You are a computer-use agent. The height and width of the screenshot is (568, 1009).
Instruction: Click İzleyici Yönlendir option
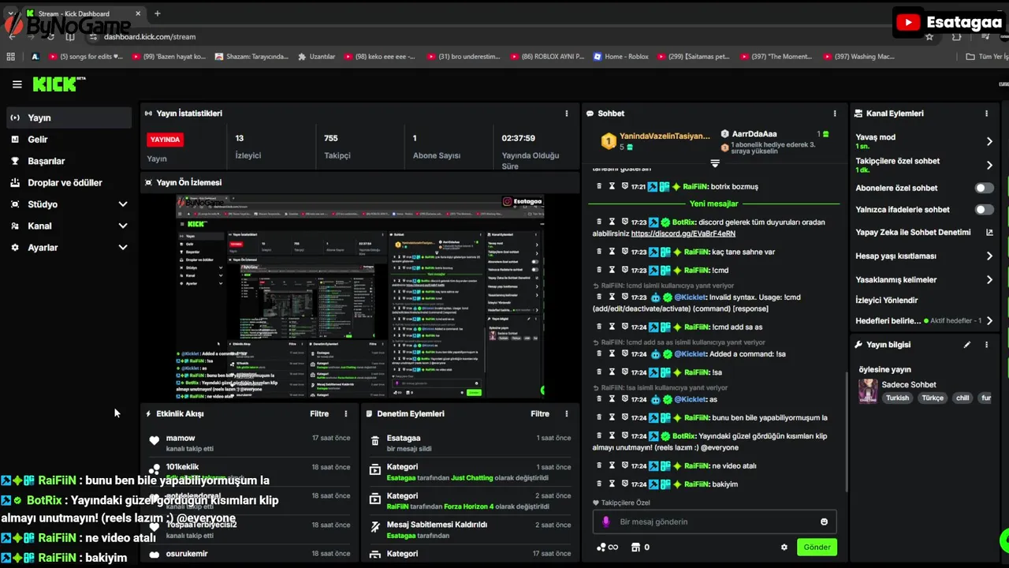coord(887,300)
